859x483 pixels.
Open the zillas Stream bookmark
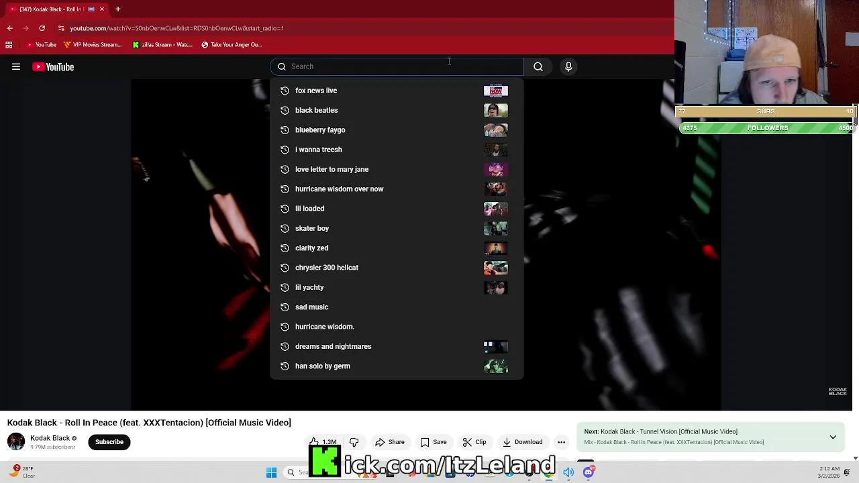[162, 45]
